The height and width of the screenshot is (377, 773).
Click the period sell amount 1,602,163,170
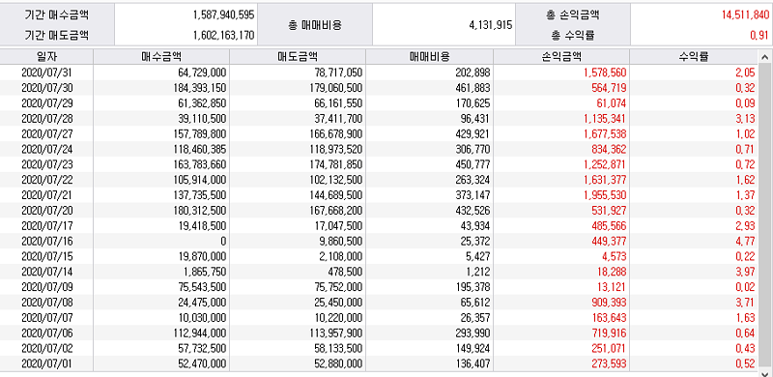224,35
